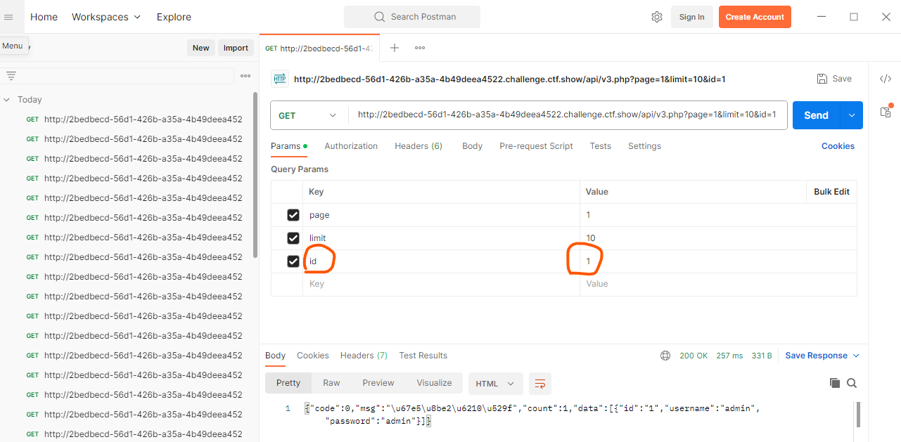Select the open GET request tab

(319, 48)
